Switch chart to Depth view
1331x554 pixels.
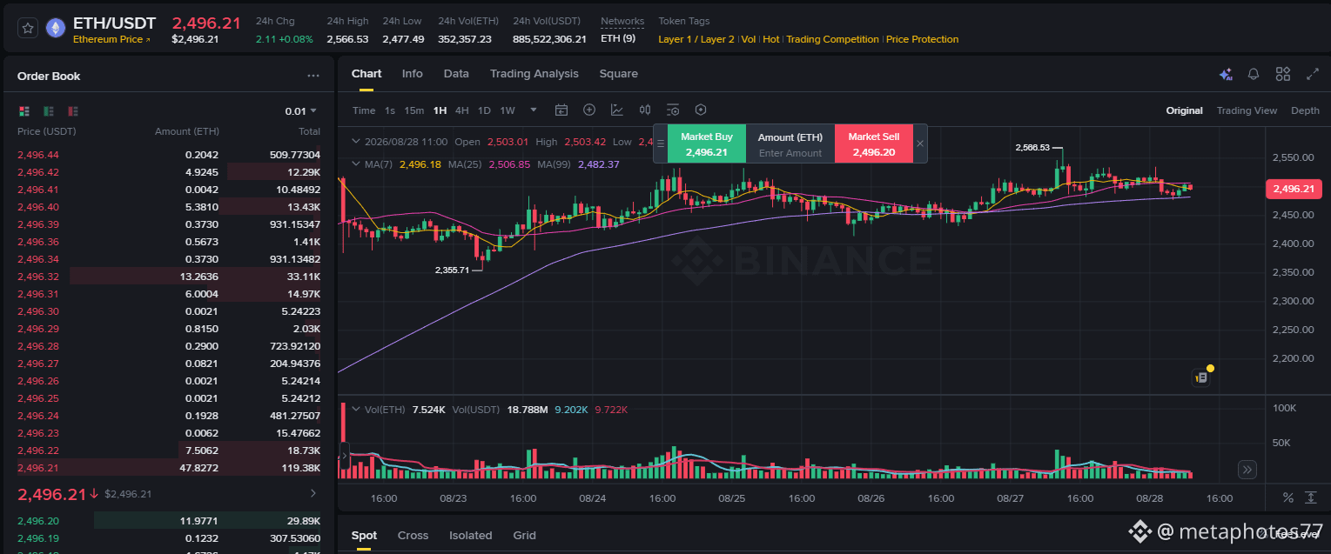(x=1305, y=110)
